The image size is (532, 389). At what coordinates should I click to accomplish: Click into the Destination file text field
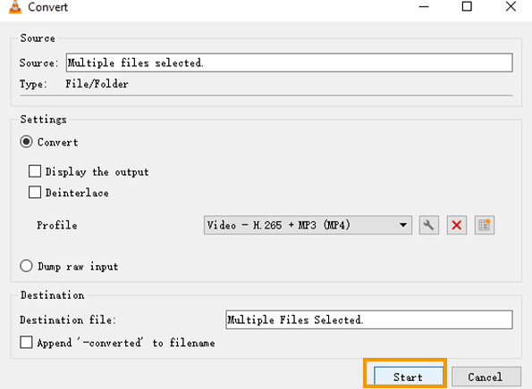point(369,319)
